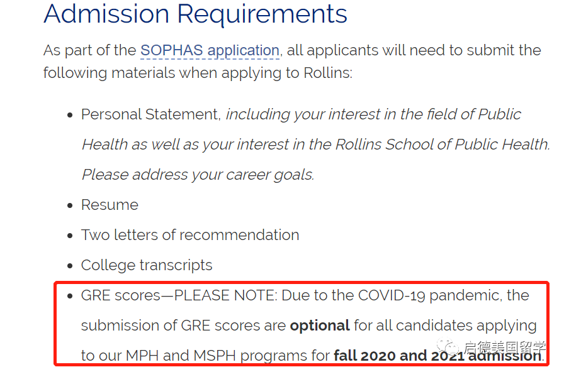This screenshot has height=372, width=564.
Task: Click the Personal Statement text
Action: 150,114
